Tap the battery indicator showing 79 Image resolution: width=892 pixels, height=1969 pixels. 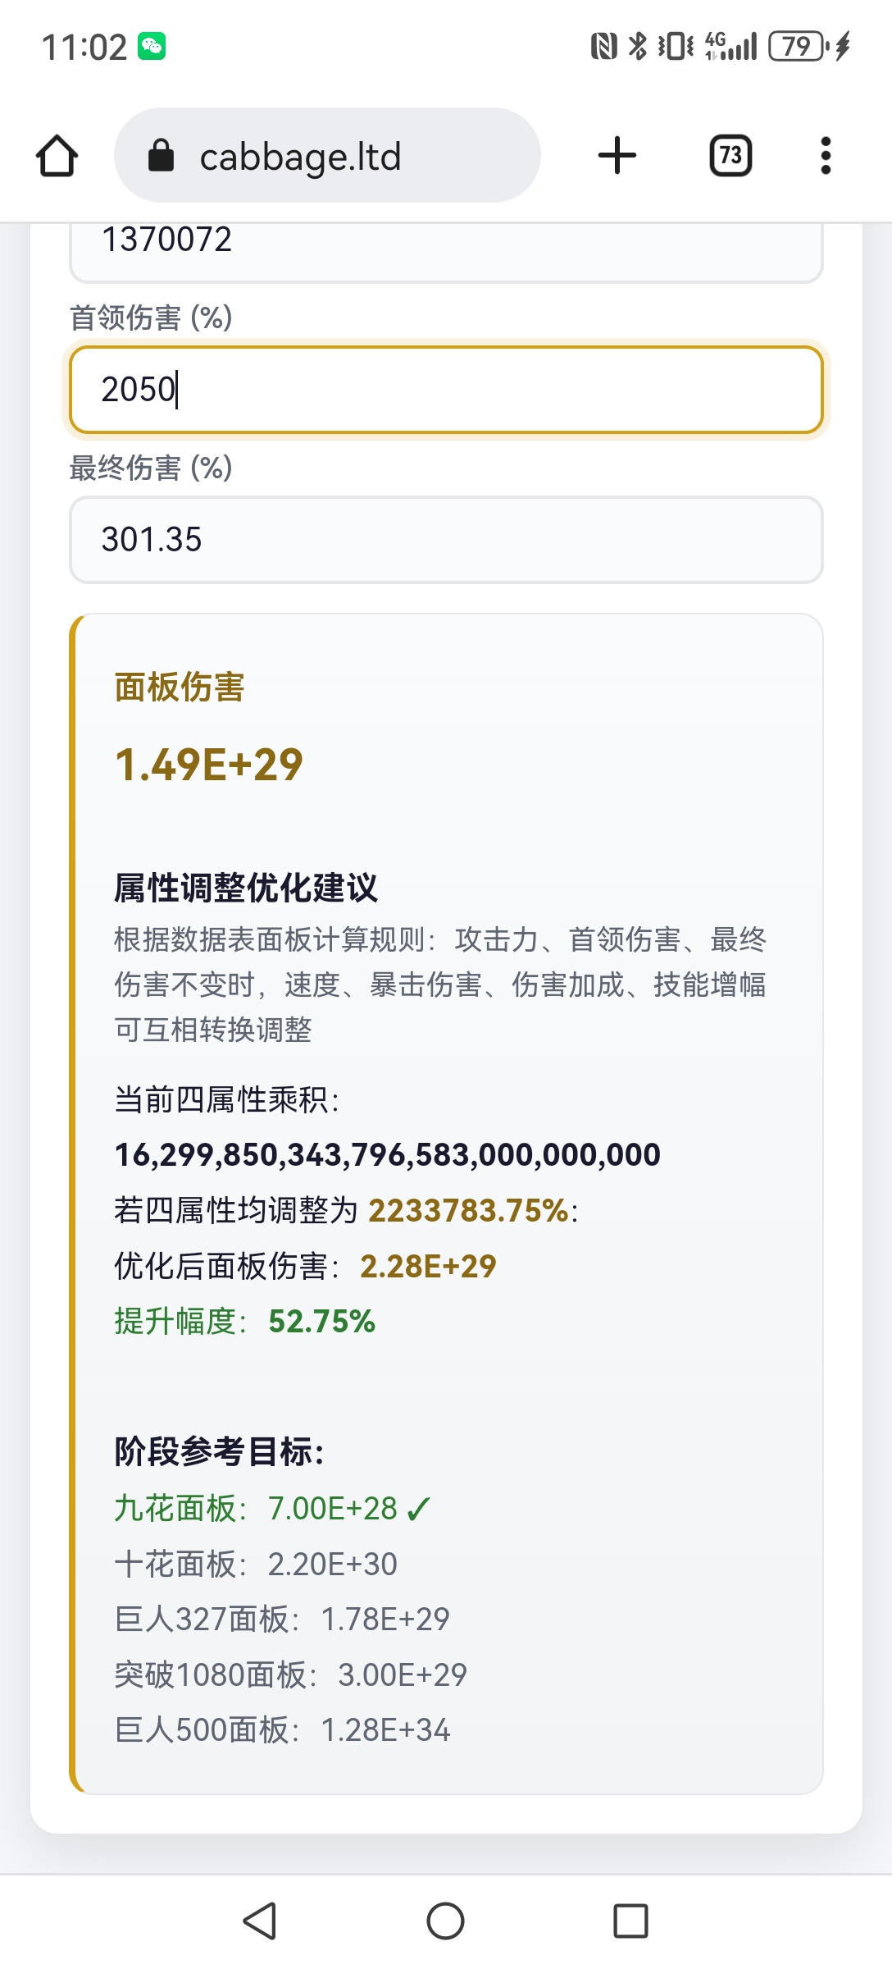point(798,46)
